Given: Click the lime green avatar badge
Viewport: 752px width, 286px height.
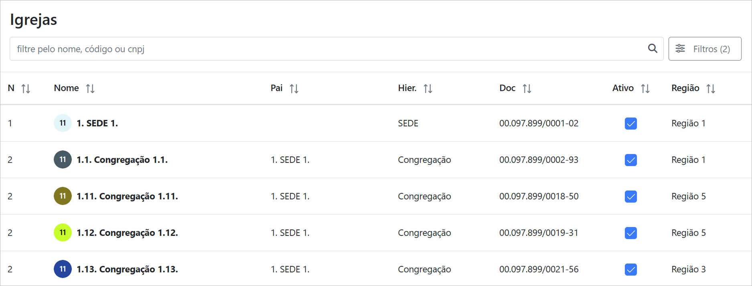Looking at the screenshot, I should 63,233.
